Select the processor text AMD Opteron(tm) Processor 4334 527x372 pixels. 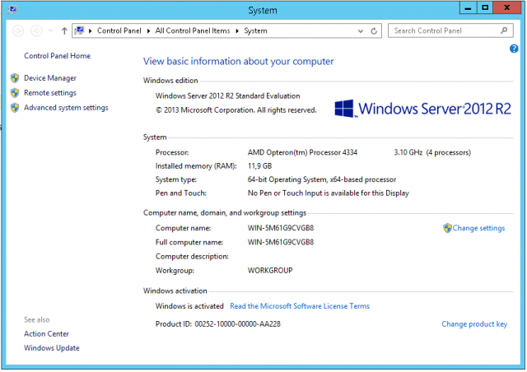(x=302, y=152)
